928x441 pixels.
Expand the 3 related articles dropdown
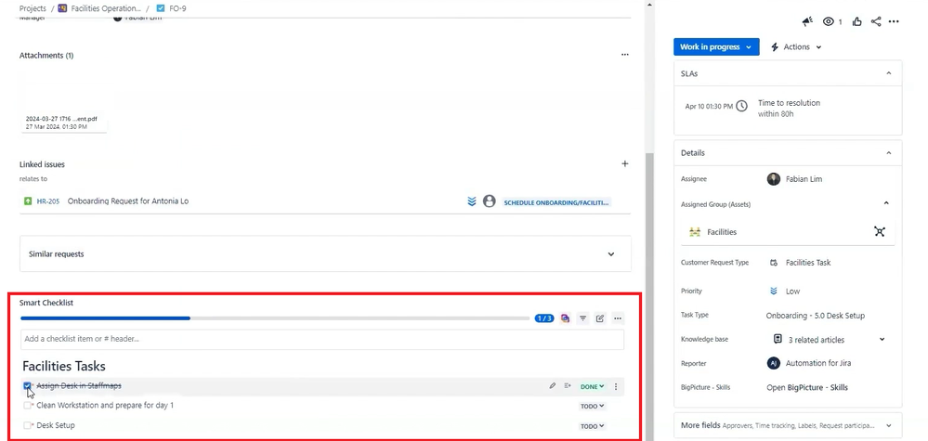[x=882, y=339]
